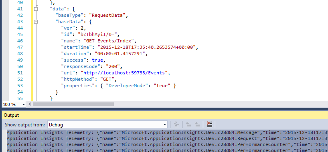Click line number 46 in the margin
Image resolution: width=328 pixels, height=152 pixels.
click(20, 41)
